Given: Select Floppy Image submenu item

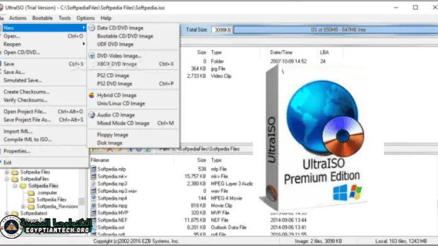Looking at the screenshot, I should [x=133, y=134].
